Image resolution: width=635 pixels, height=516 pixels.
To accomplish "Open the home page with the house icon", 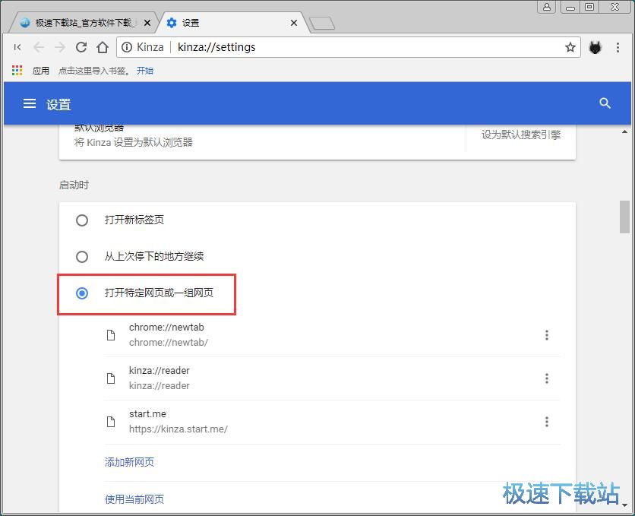I will (103, 47).
